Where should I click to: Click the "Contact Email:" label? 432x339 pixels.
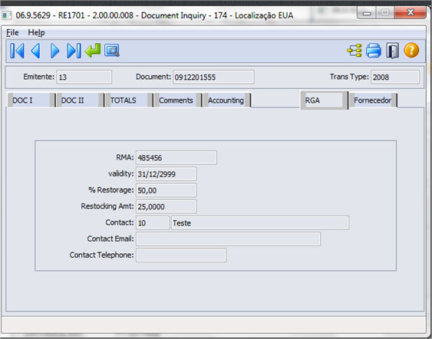[x=110, y=239]
